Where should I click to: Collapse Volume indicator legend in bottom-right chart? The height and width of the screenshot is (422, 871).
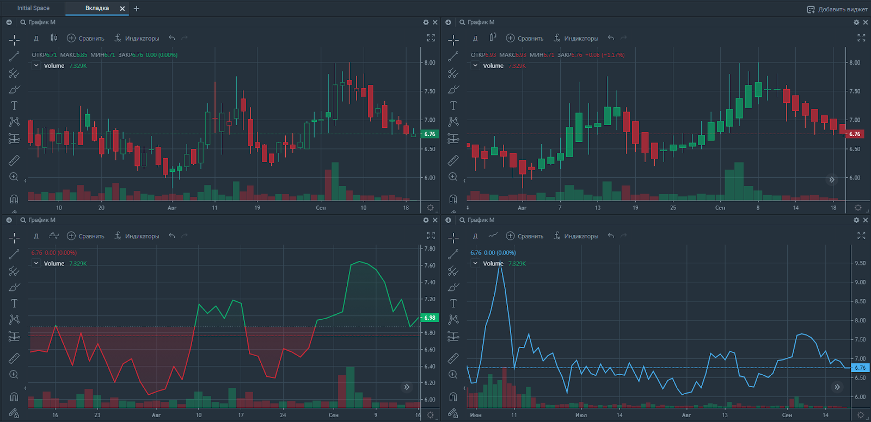[475, 264]
